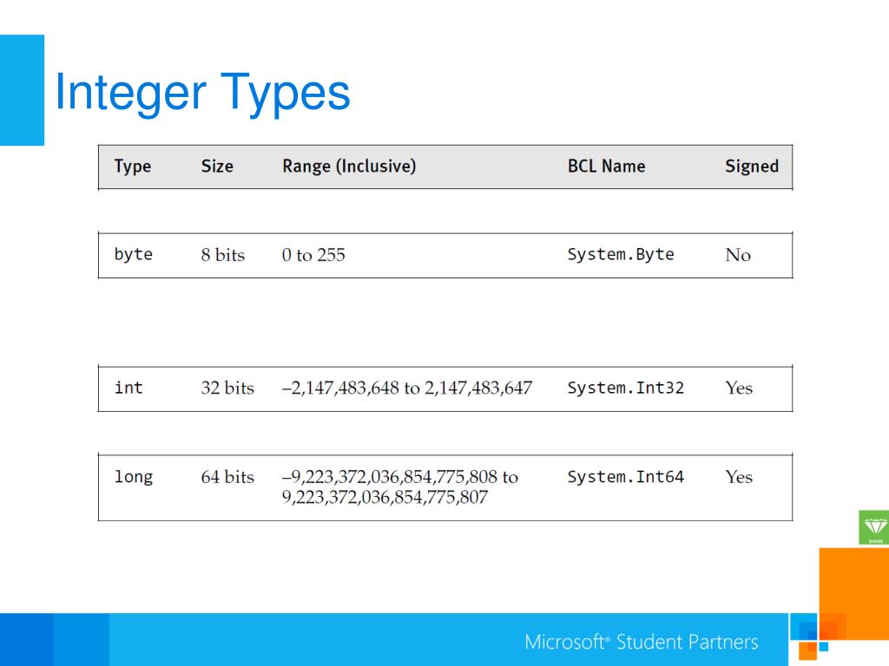The height and width of the screenshot is (666, 889).
Task: Click the "9,223,372,036,854,775,807" range line
Action: click(385, 497)
